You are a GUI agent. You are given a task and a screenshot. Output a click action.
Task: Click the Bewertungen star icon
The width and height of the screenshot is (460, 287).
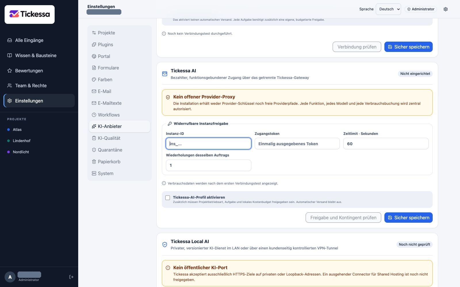[x=9, y=71]
